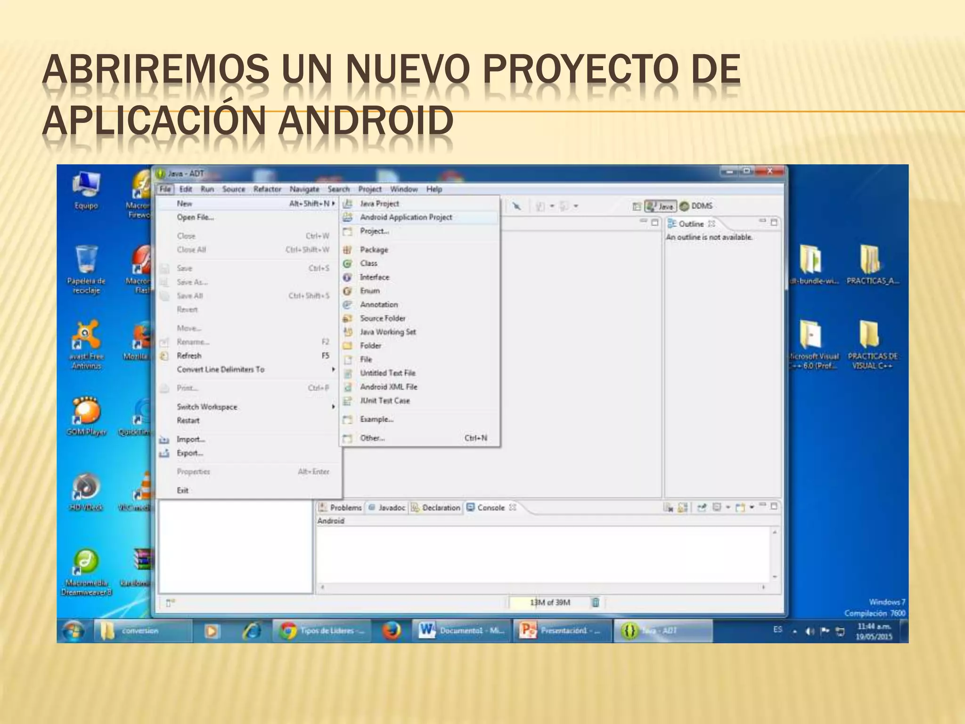Click the console horizontal scrollbar

(x=542, y=587)
